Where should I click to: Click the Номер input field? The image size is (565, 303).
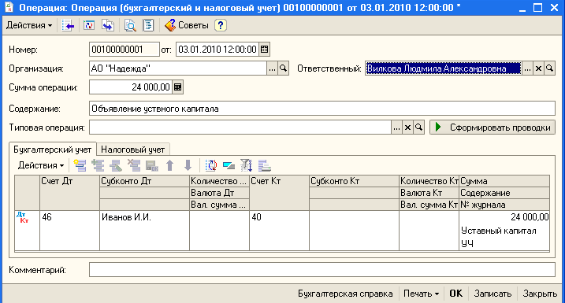point(124,50)
